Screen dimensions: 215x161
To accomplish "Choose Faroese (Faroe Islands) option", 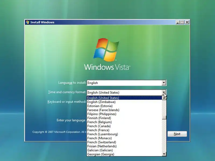I will coord(124,110).
